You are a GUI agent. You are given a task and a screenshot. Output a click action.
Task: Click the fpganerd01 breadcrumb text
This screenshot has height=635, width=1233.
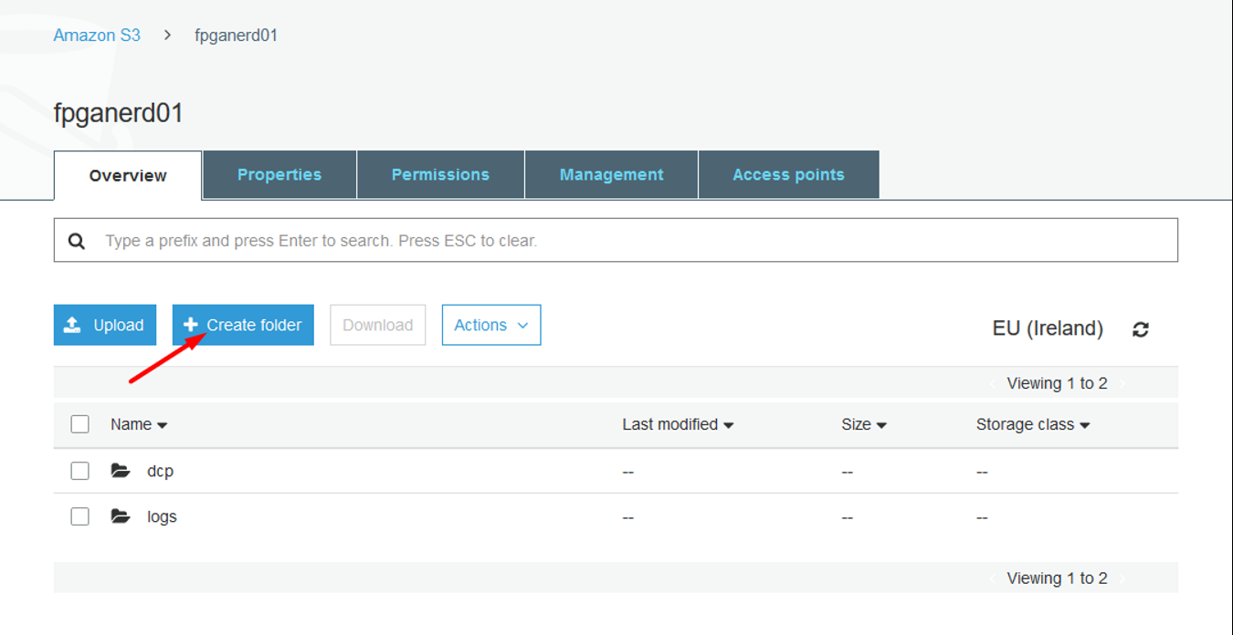(x=237, y=36)
